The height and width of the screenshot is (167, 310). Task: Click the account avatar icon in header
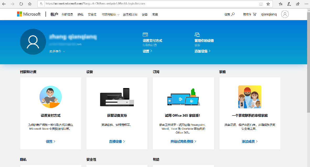[285, 14]
